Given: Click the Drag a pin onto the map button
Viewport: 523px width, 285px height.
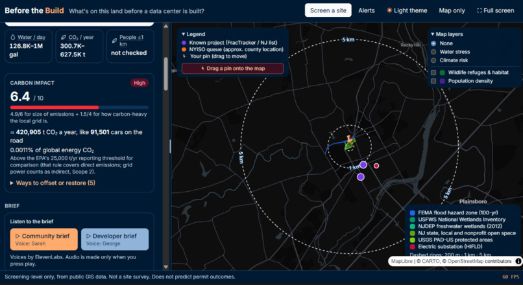Looking at the screenshot, I should click(x=232, y=68).
